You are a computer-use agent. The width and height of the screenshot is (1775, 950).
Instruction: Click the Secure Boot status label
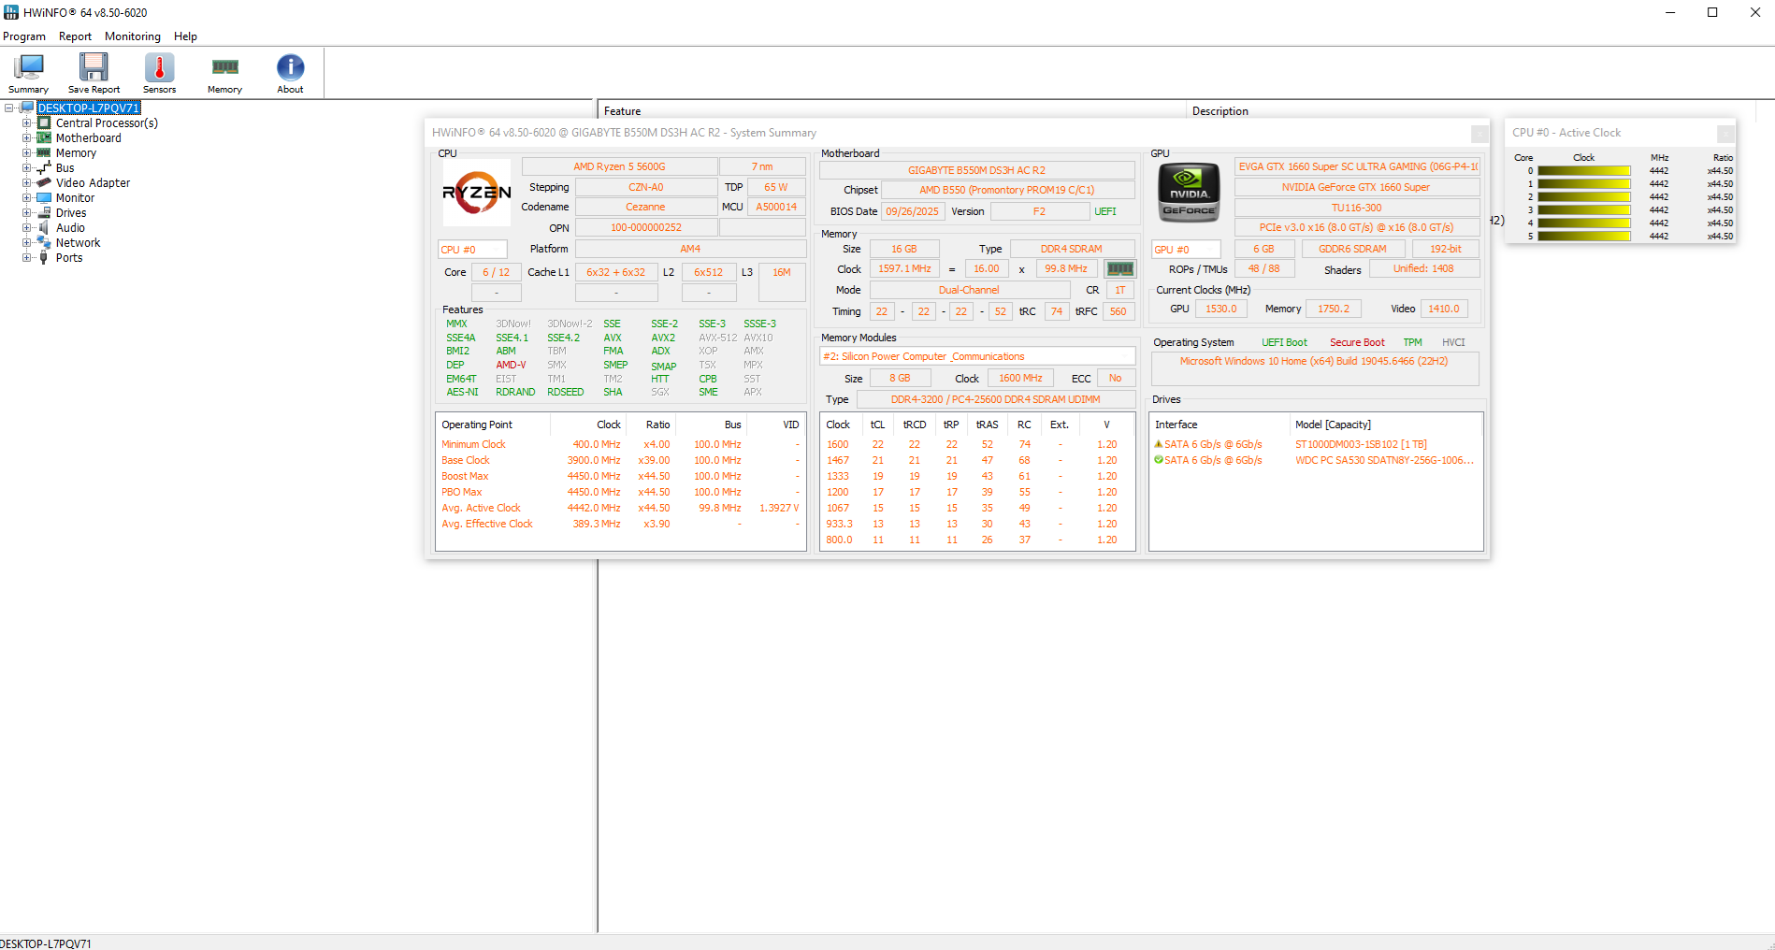[x=1357, y=342]
